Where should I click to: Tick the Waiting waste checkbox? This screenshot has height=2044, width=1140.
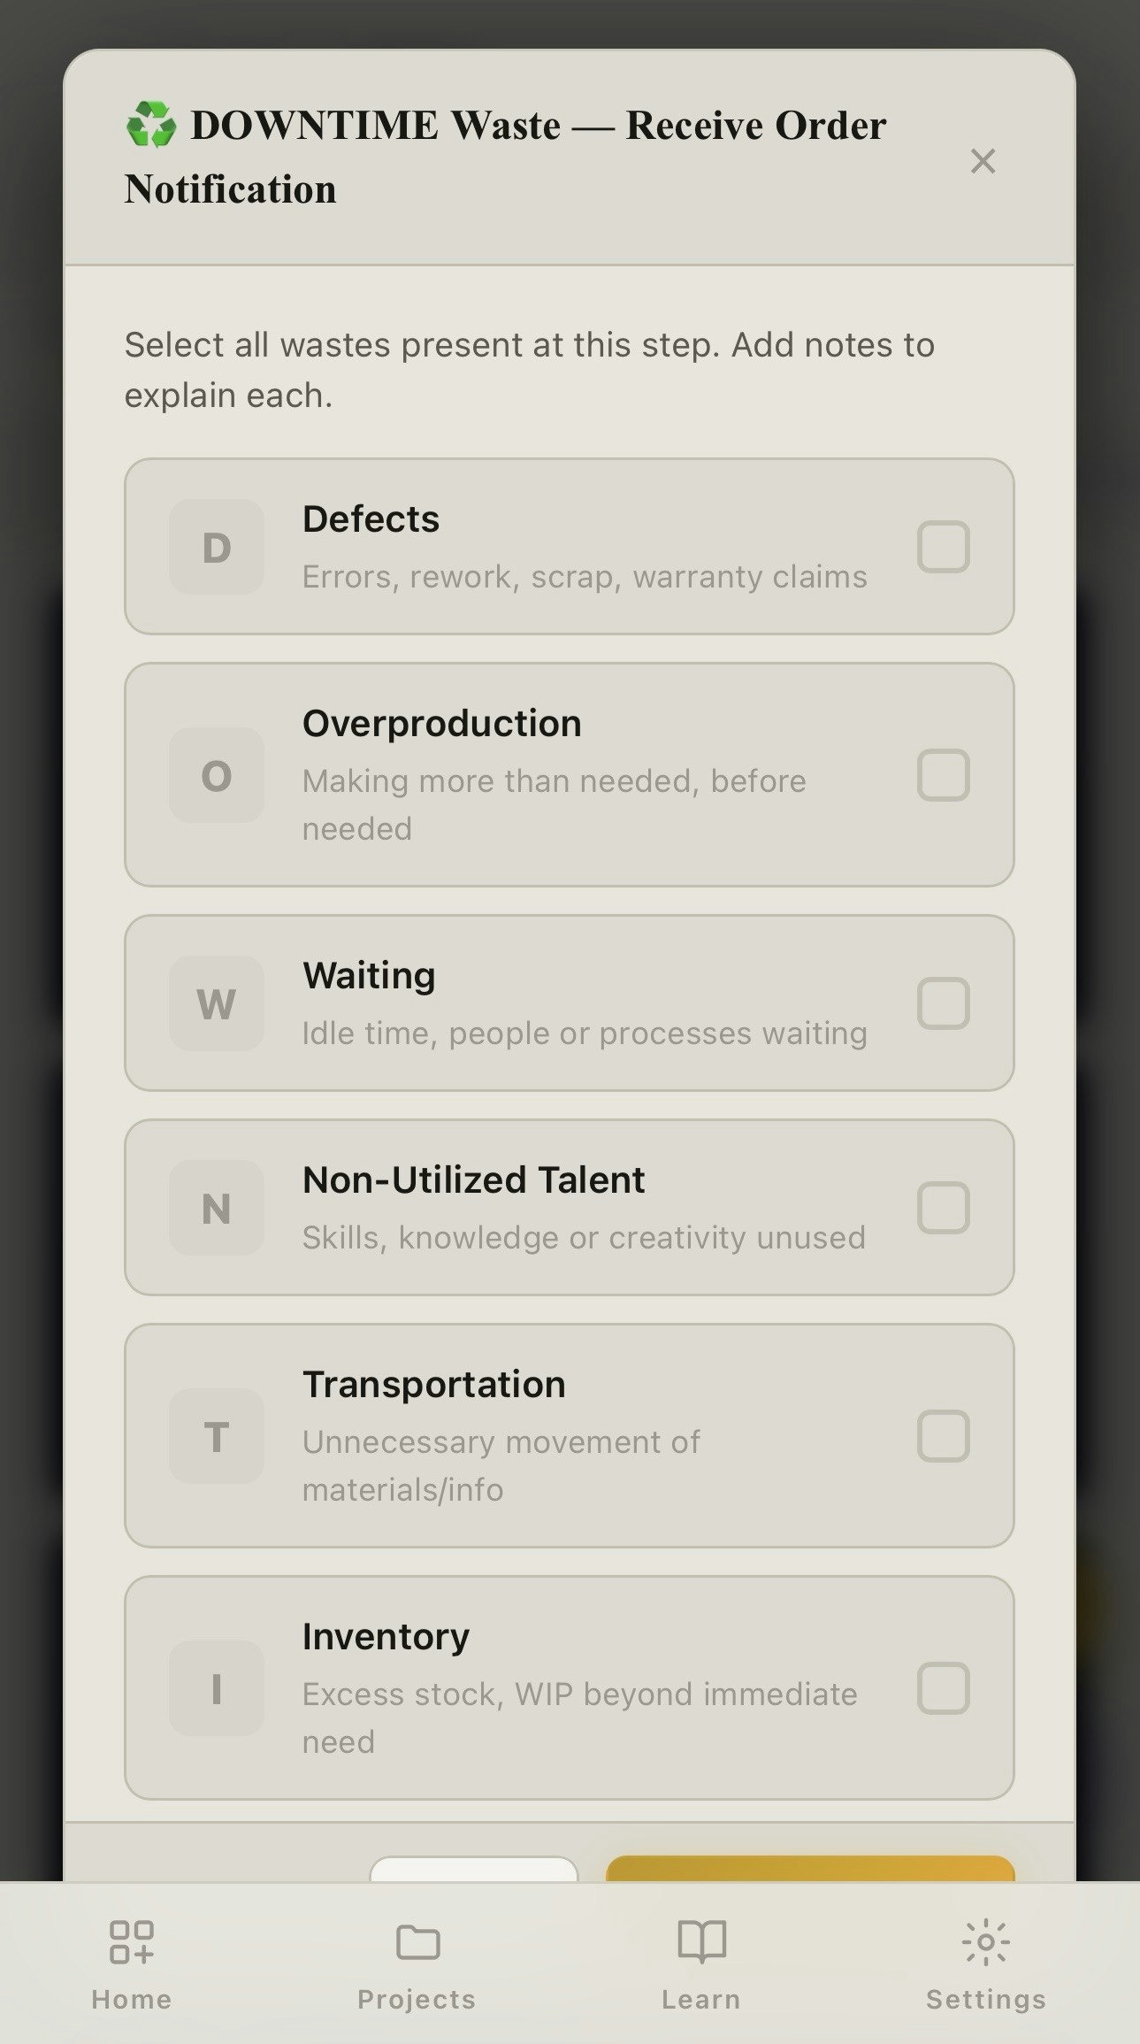944,1003
